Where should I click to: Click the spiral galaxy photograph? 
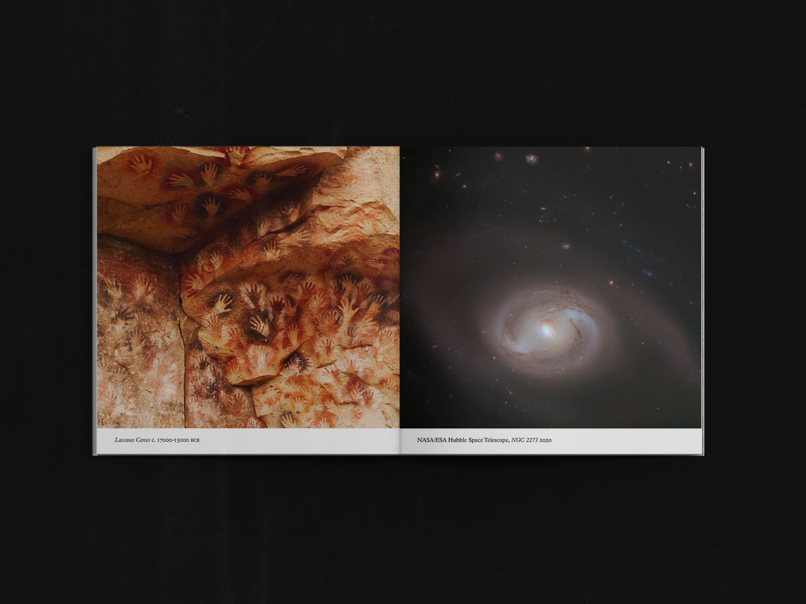point(551,287)
